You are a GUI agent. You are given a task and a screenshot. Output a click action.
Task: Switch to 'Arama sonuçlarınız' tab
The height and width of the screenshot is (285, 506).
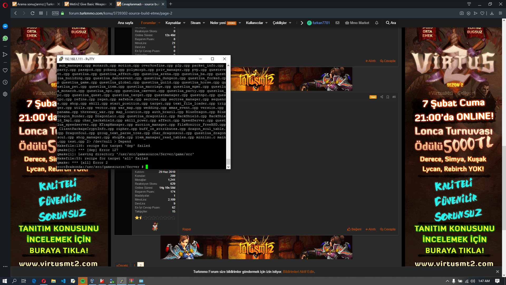36,4
